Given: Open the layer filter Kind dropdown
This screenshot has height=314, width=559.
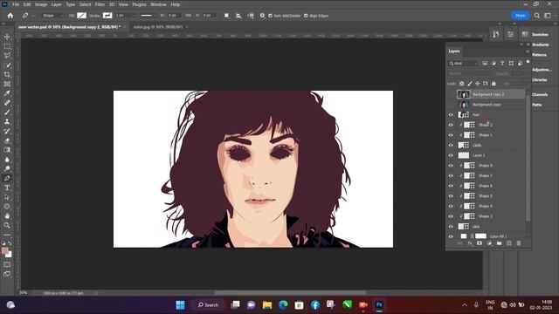Looking at the screenshot, I should (464, 64).
